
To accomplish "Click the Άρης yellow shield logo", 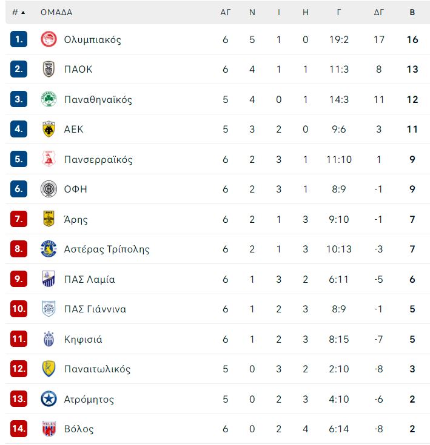I will tap(49, 219).
